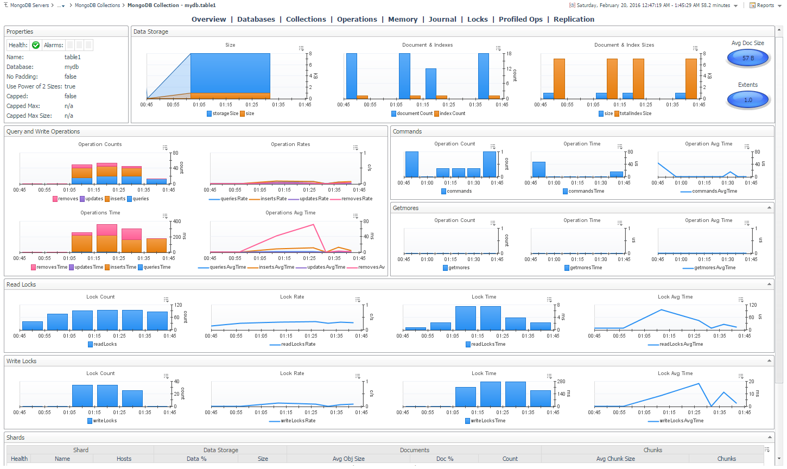This screenshot has width=787, height=469.
Task: Switch to the Profiled Ops tab
Action: click(x=521, y=19)
